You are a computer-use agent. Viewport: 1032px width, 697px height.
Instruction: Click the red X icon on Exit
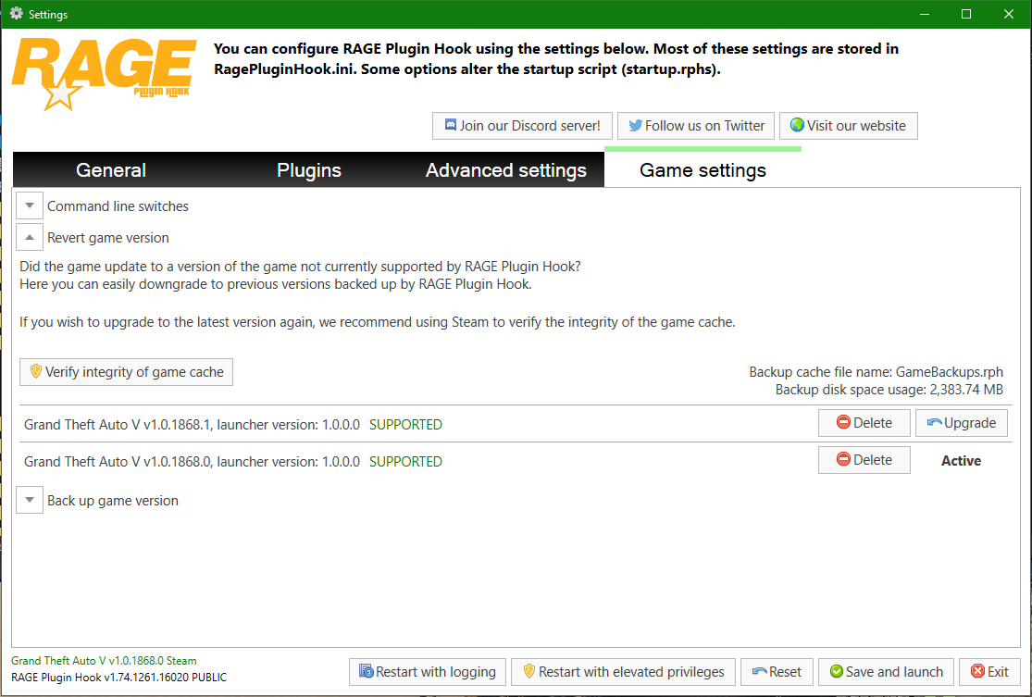pyautogui.click(x=978, y=671)
